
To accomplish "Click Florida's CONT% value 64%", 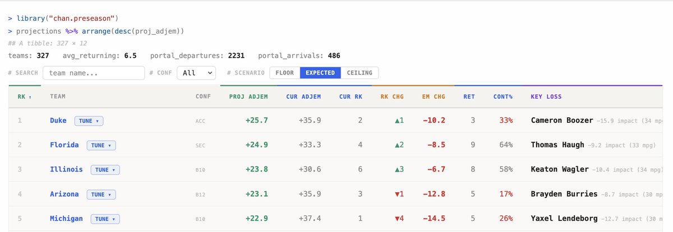I will pos(506,145).
